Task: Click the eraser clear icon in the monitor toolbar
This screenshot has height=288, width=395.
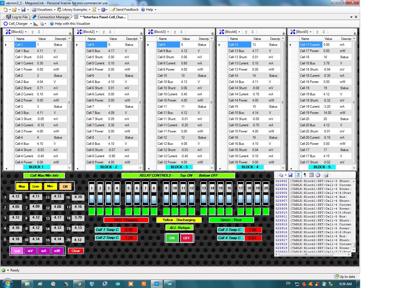Action: pos(326,175)
